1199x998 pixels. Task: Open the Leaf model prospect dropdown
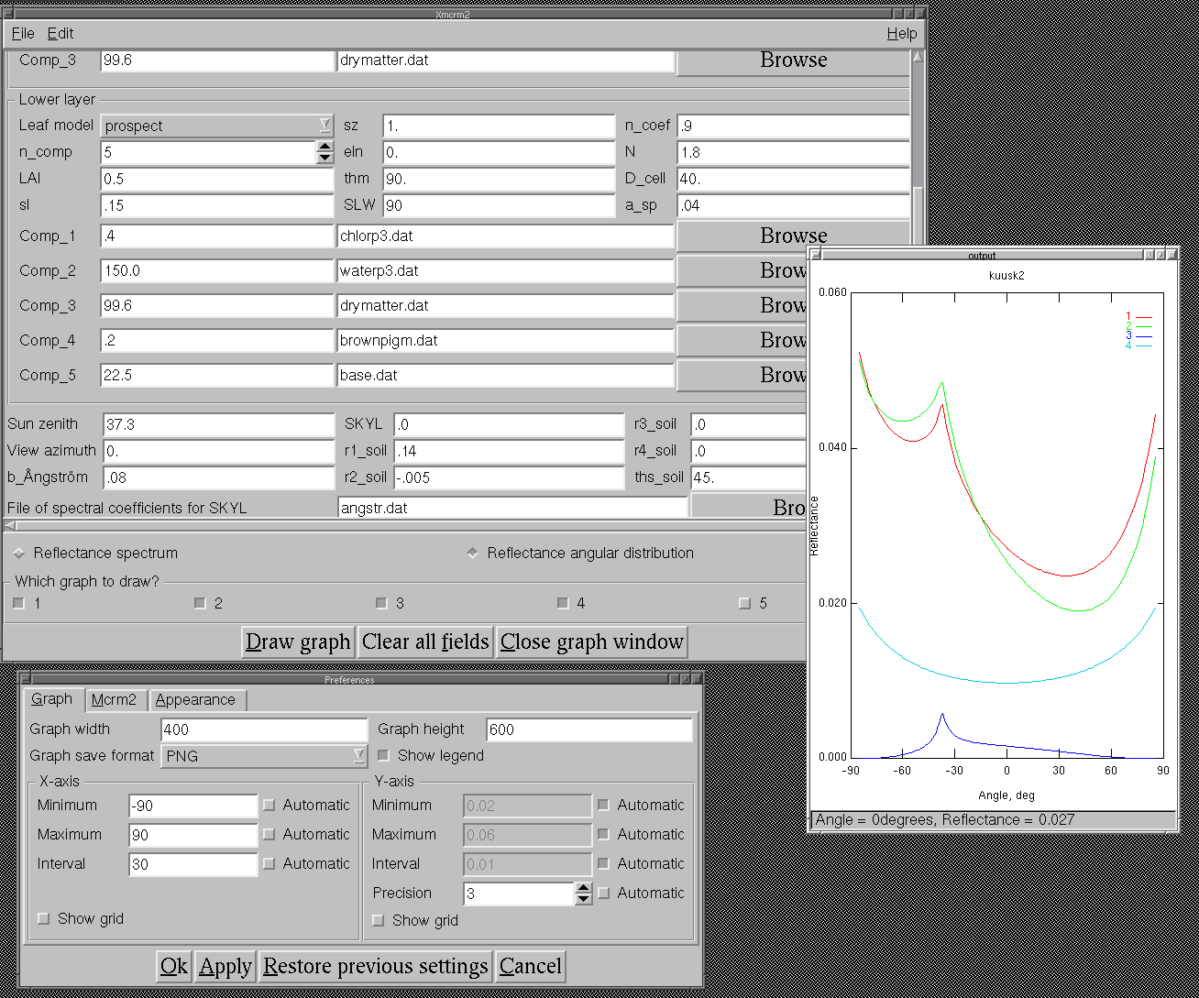coord(217,126)
